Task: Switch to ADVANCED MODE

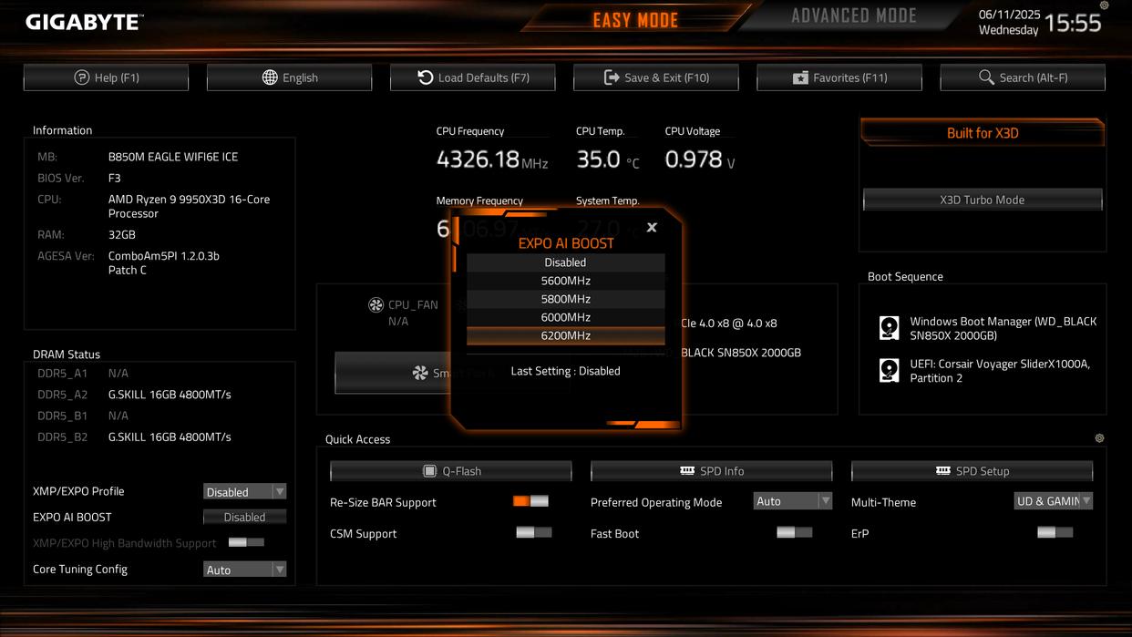Action: tap(854, 15)
